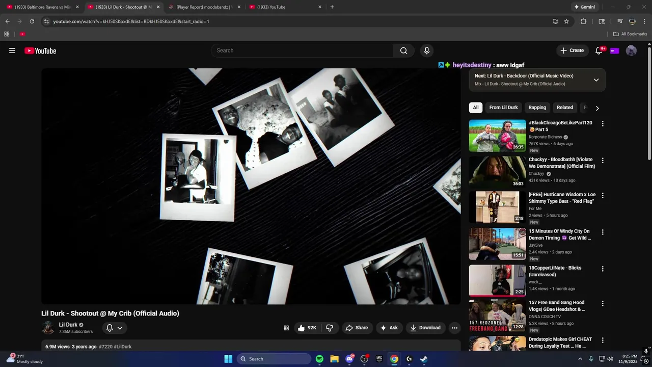Screen dimensions: 652x367
Task: Open more actions ellipsis under the video
Action: pos(454,328)
